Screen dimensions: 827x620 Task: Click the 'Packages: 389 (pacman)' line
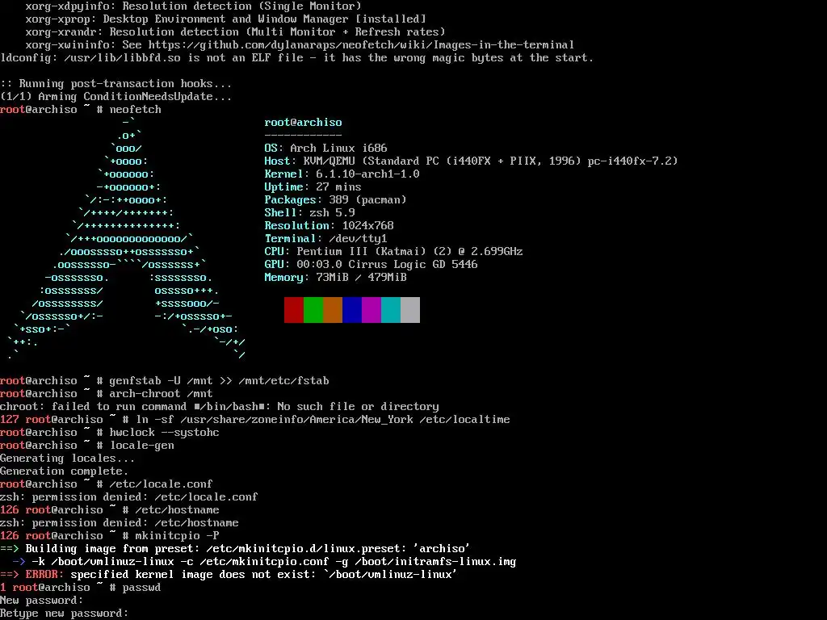335,200
